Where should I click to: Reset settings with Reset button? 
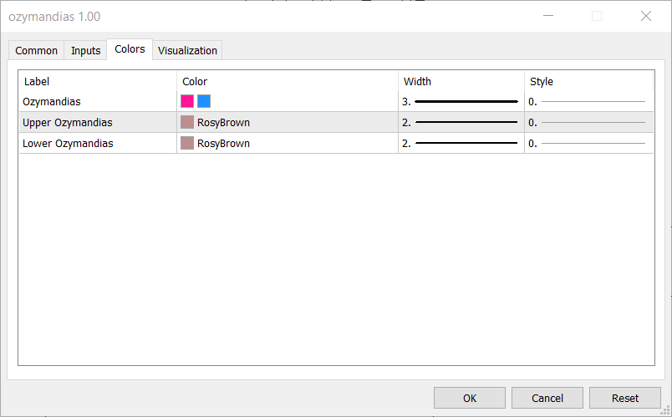tap(625, 398)
